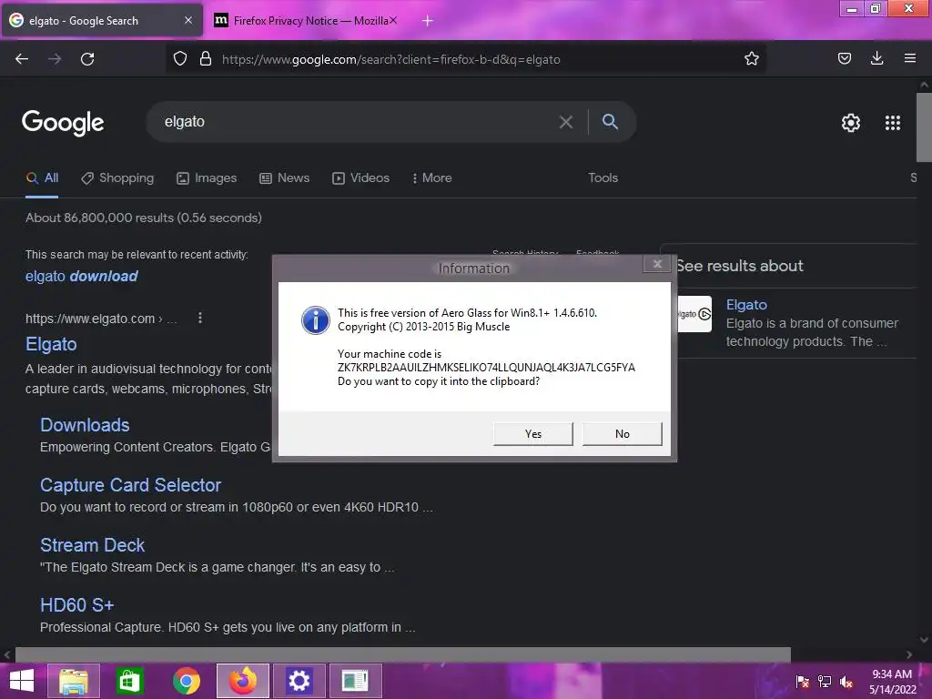Open the Downloads sitelink
The width and height of the screenshot is (932, 699).
(85, 425)
